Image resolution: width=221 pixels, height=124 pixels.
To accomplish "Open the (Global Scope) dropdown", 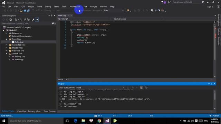I will coord(138,19).
